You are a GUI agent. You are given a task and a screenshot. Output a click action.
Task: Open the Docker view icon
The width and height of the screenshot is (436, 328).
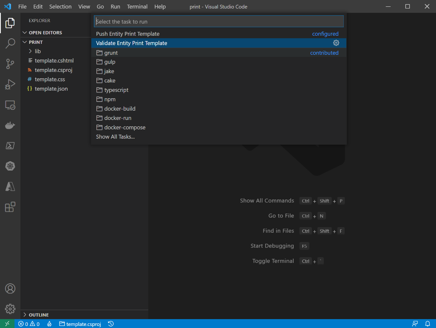tap(10, 125)
